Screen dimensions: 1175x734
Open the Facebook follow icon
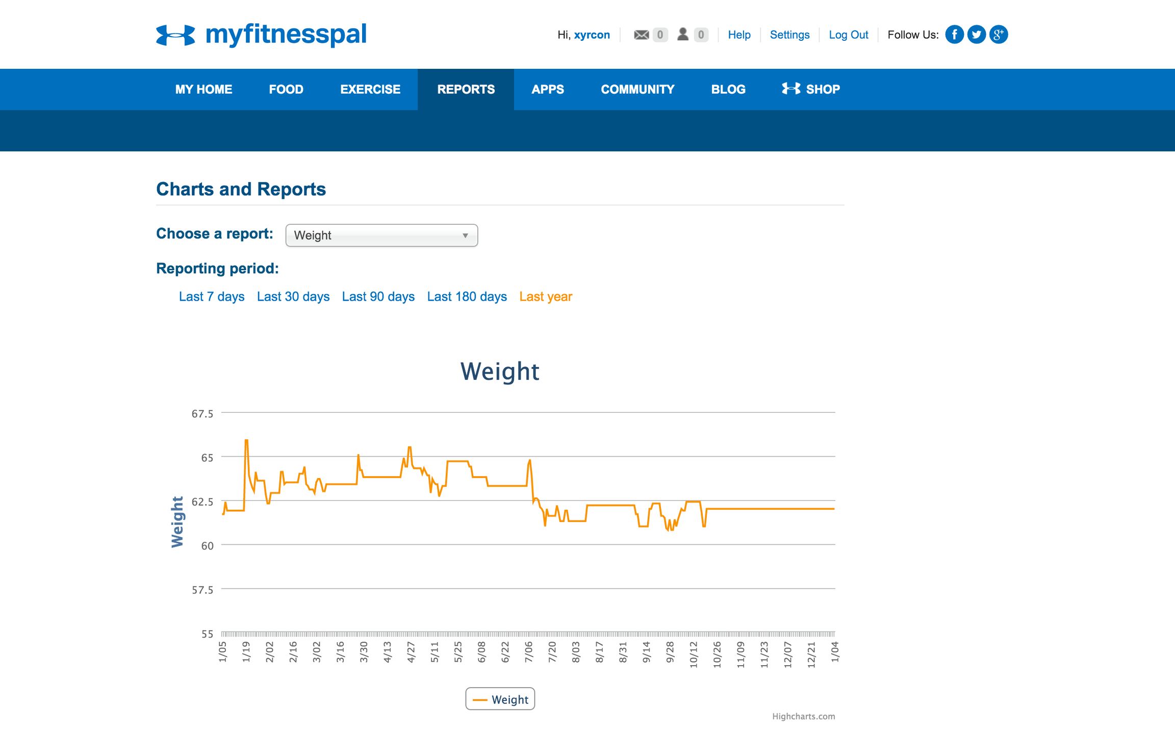(x=954, y=35)
